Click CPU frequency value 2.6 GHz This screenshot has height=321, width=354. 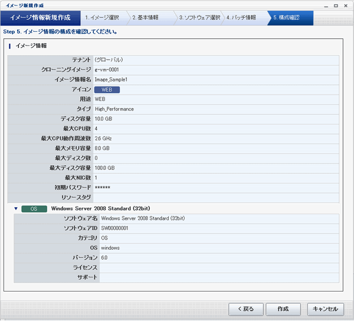(x=103, y=139)
